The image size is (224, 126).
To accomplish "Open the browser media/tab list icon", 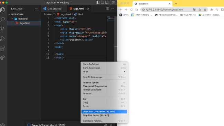I will tap(217, 10).
